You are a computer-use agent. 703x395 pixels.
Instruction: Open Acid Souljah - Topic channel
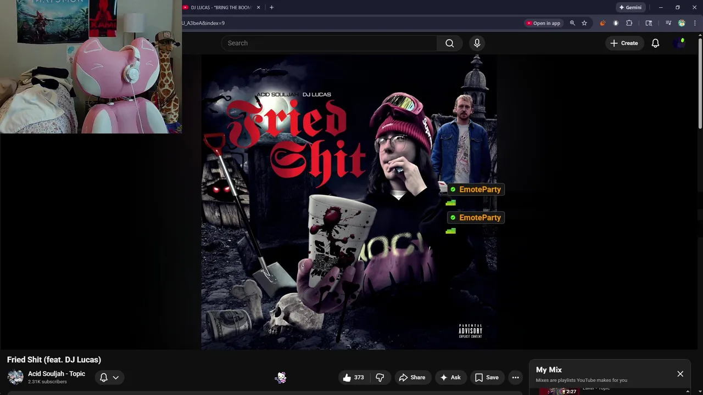(57, 374)
